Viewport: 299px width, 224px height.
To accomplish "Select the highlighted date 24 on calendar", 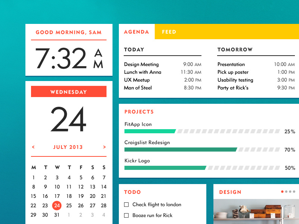I will (57, 205).
